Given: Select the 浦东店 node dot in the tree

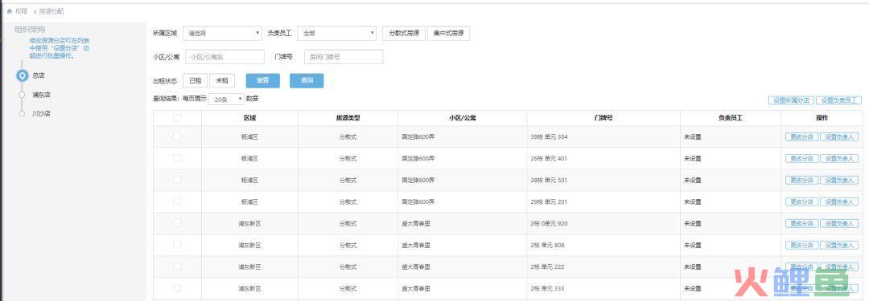Looking at the screenshot, I should pyautogui.click(x=22, y=95).
